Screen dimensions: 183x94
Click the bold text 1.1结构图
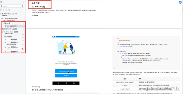tap(35, 15)
